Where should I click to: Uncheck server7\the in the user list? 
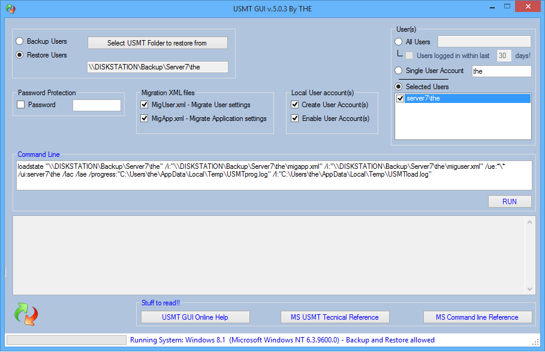coord(399,98)
